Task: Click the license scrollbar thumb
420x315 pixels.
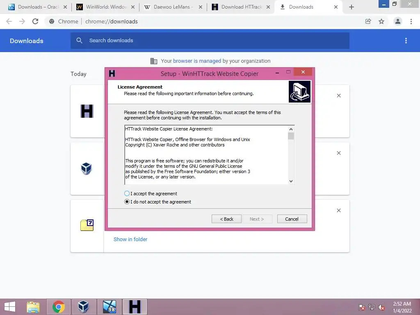Action: point(291,136)
